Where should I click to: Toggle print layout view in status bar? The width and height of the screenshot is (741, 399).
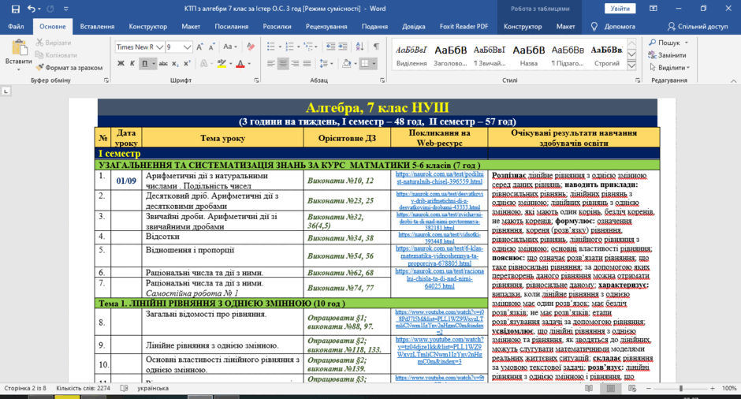pyautogui.click(x=611, y=388)
